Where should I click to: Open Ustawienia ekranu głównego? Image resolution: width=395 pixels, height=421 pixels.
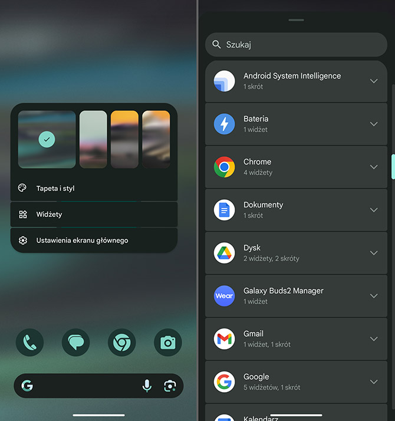[94, 241]
